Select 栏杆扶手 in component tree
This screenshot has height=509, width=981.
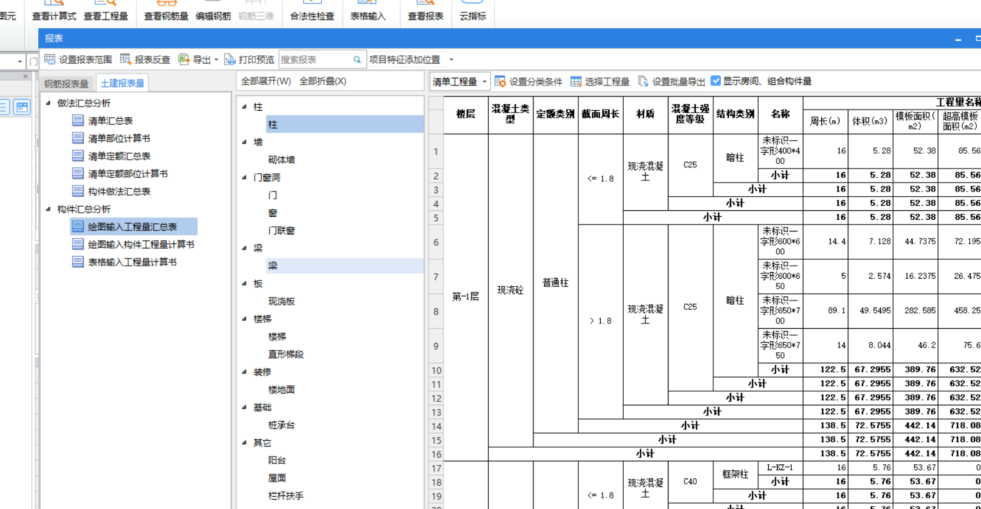coord(286,495)
